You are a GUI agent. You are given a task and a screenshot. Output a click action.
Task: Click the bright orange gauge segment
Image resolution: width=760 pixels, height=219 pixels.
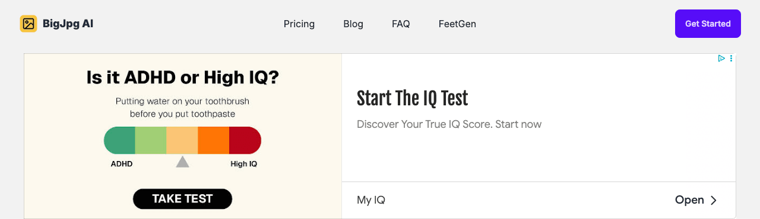click(x=213, y=140)
